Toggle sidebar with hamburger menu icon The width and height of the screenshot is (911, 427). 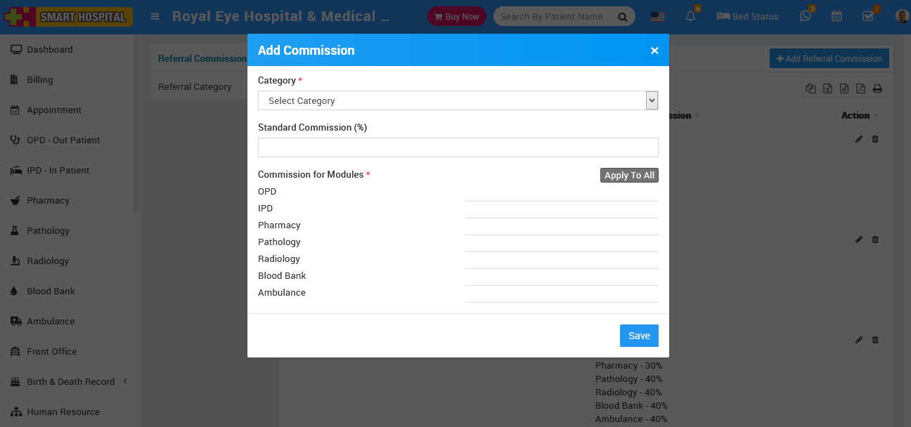coord(155,17)
